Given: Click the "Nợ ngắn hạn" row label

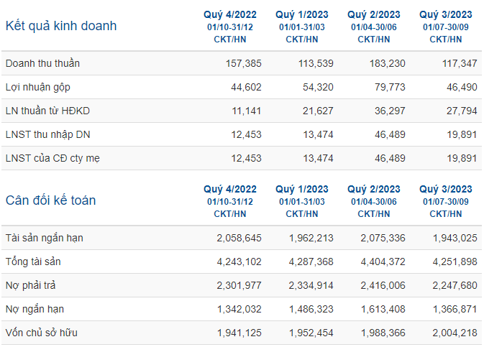Looking at the screenshot, I should pos(35,309).
